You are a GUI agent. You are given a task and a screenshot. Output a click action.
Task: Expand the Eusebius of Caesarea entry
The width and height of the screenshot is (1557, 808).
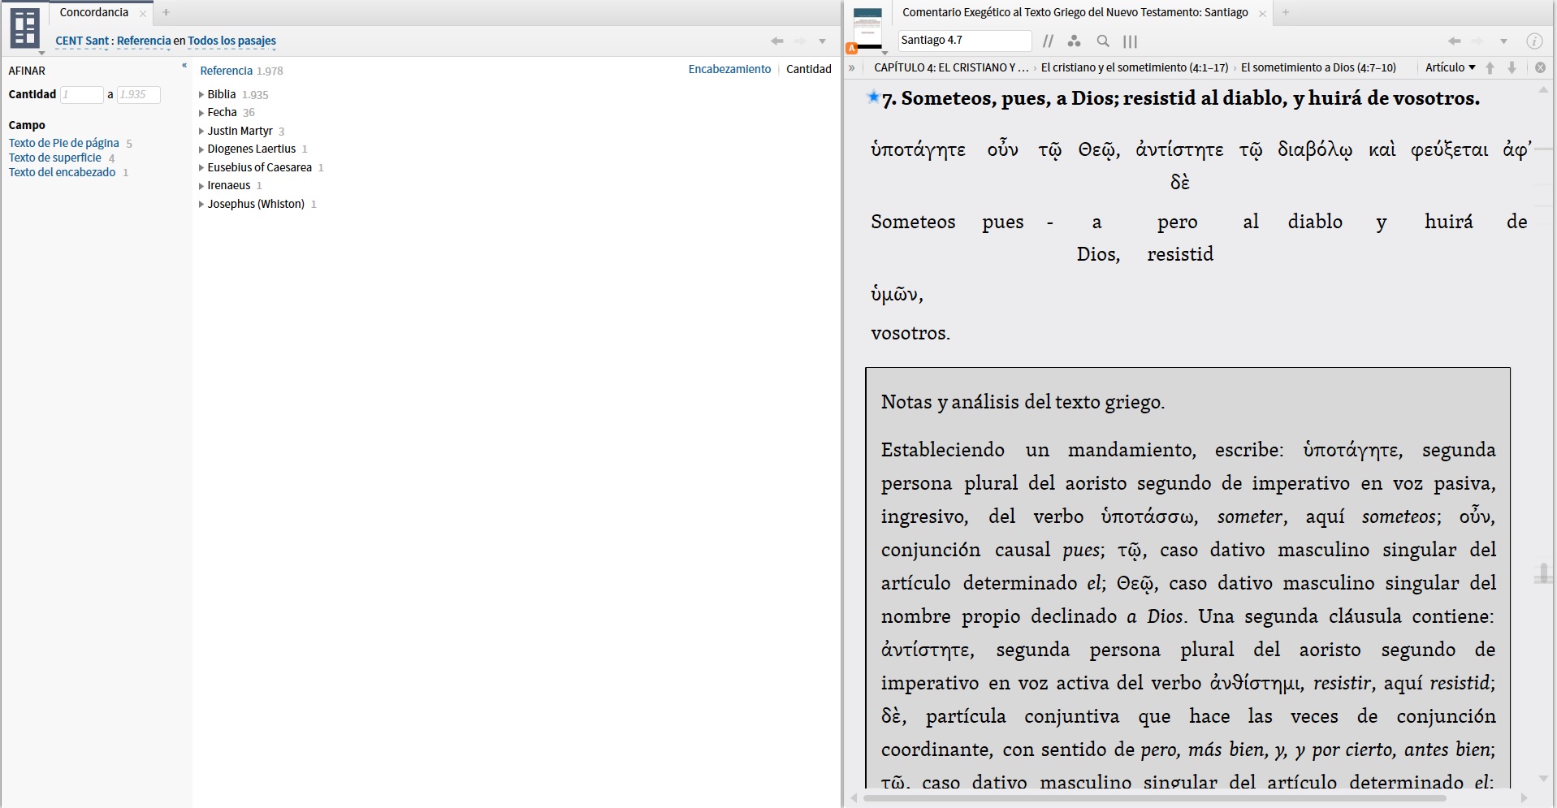click(x=201, y=168)
